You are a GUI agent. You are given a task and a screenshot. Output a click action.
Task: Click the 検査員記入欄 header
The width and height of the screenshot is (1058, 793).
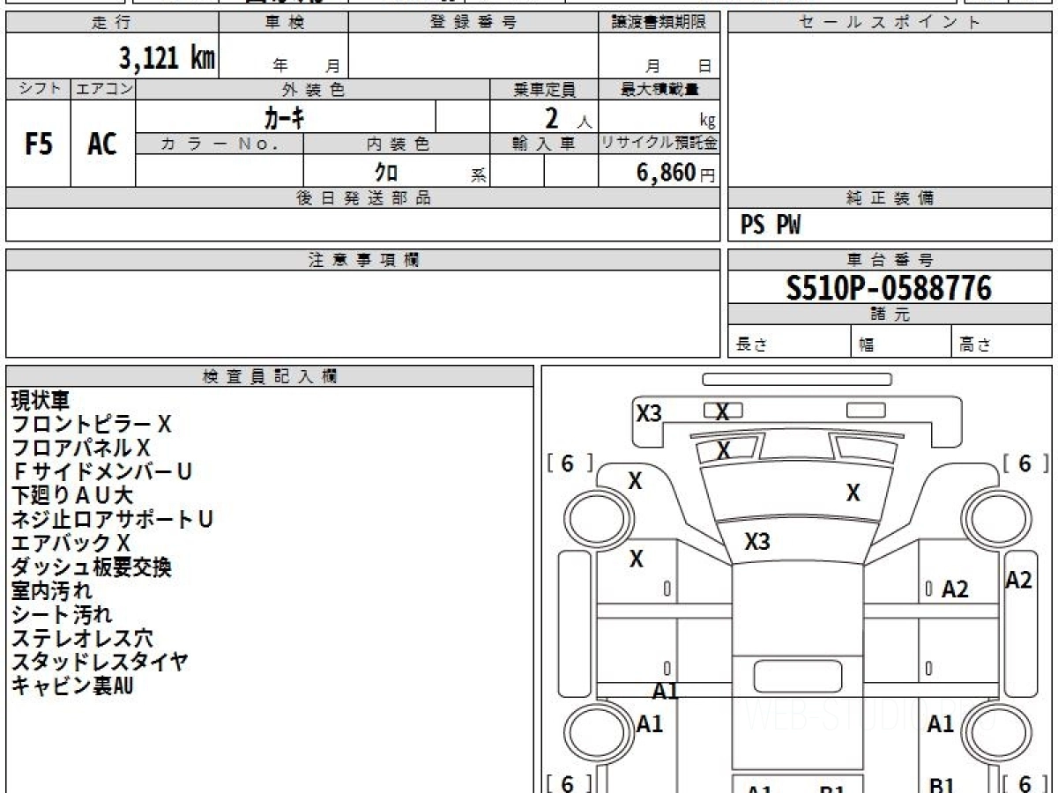(x=270, y=376)
